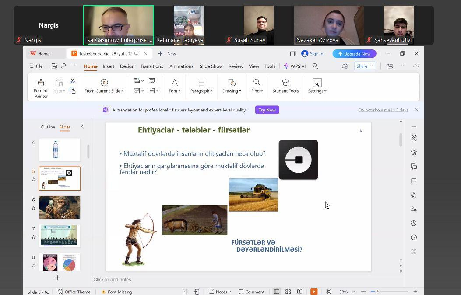Open the Student Tools panel
The height and width of the screenshot is (295, 461).
[285, 86]
